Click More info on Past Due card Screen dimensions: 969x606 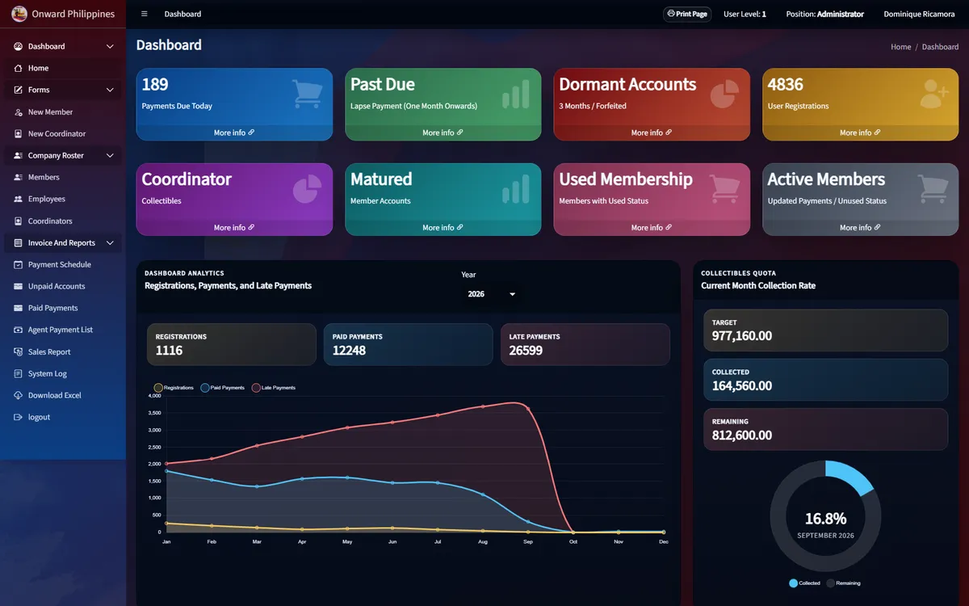click(x=443, y=133)
